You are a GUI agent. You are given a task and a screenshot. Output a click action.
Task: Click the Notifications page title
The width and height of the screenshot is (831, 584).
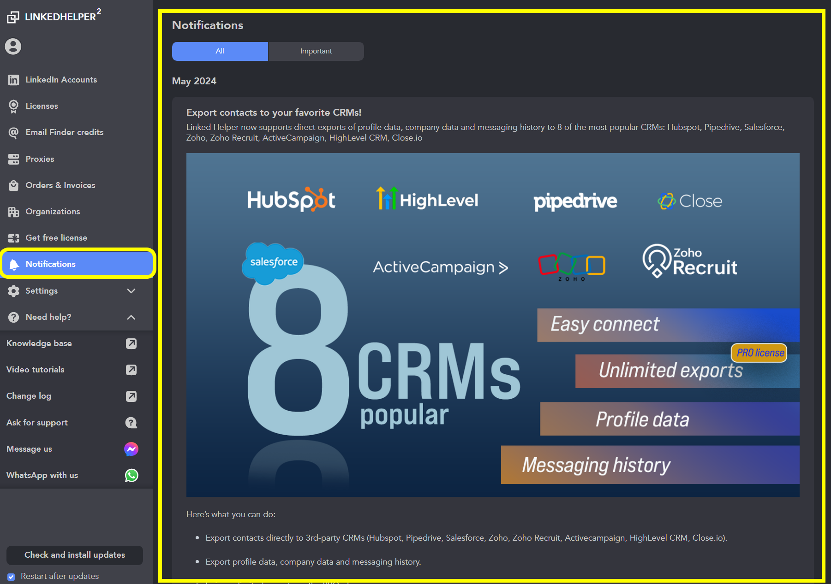point(208,25)
